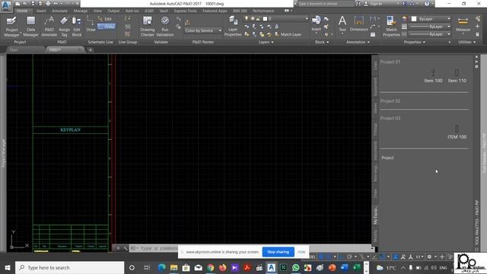Image resolution: width=487 pixels, height=274 pixels.
Task: Open the View ribbon tab
Action: pos(97,11)
